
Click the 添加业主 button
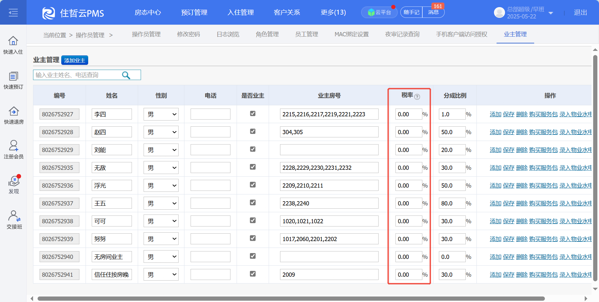75,60
